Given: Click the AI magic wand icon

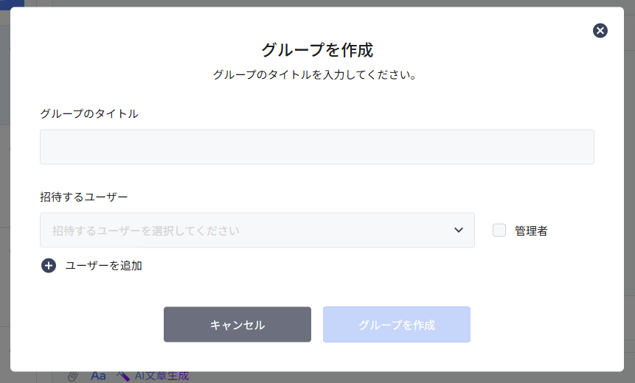Looking at the screenshot, I should click(123, 376).
